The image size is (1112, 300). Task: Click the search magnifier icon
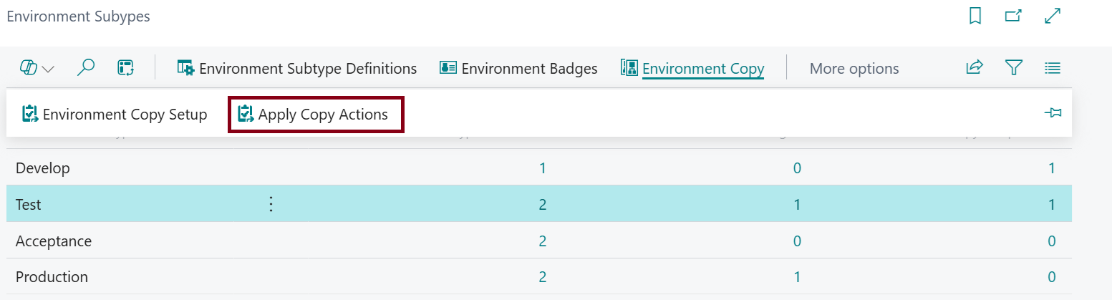click(x=86, y=68)
